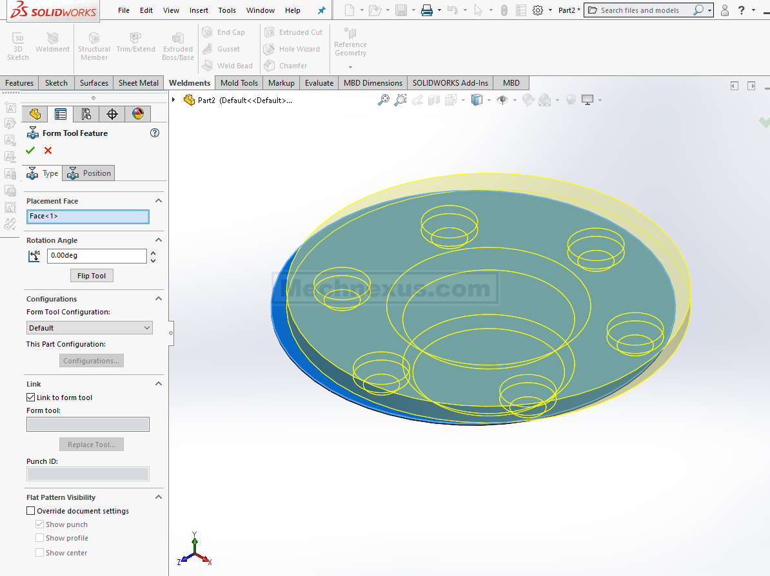This screenshot has height=576, width=770.
Task: Open the Options gear icon
Action: click(538, 10)
